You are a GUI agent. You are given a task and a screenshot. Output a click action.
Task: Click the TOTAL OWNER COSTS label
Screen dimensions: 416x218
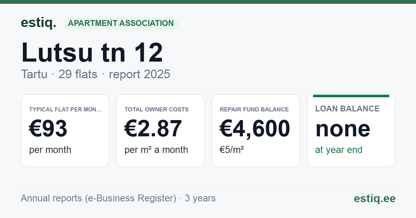click(156, 110)
